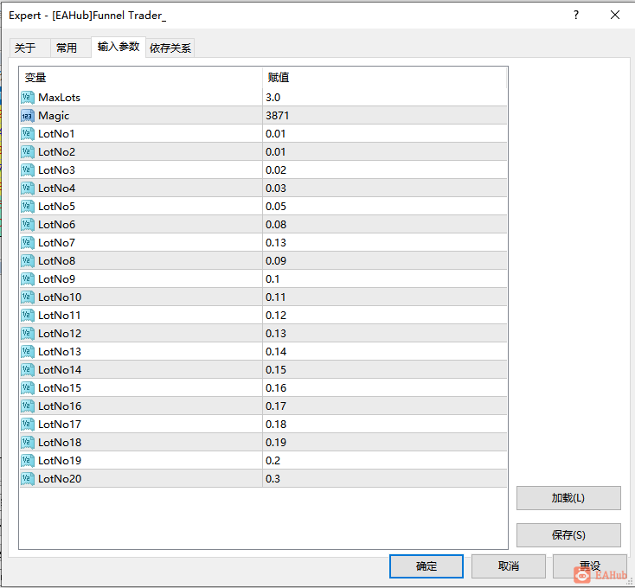Click the LotNo9 row icon

click(x=28, y=279)
